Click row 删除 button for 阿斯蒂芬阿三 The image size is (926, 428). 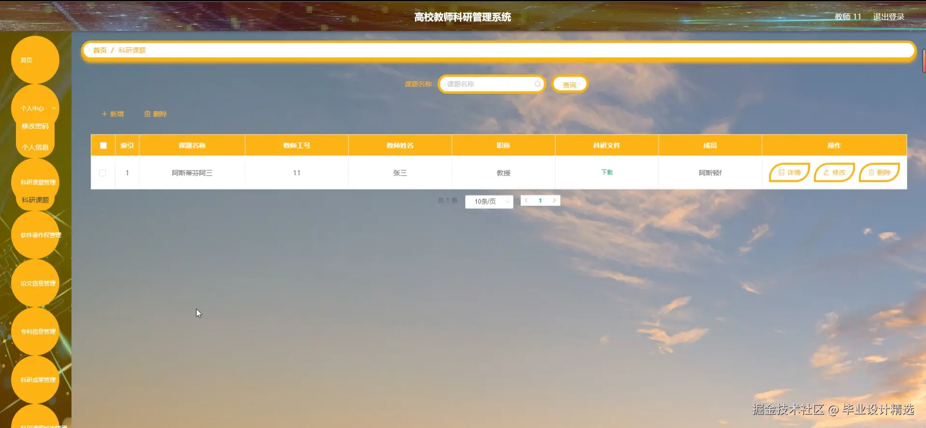pos(879,172)
